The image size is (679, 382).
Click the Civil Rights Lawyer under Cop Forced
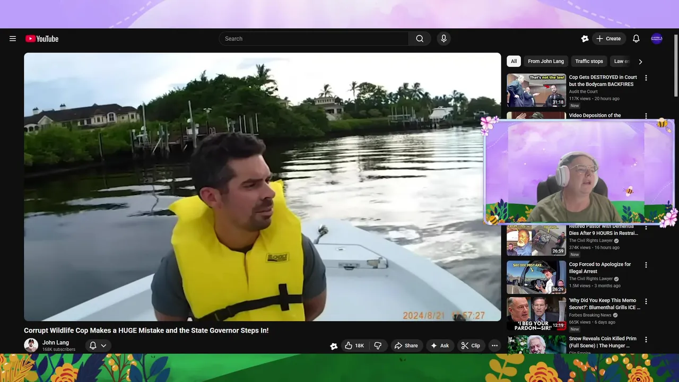591,279
